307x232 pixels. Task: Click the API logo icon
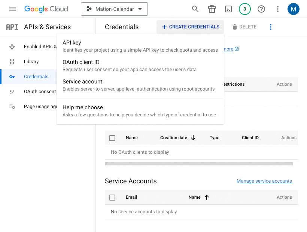(x=12, y=27)
